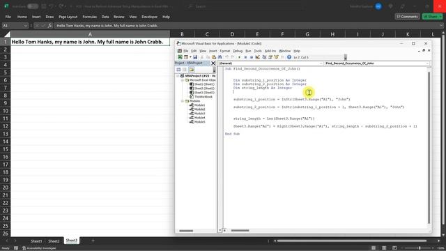Click the code window horizontal scrollbar
The width and height of the screenshot is (446, 251).
(x=240, y=231)
